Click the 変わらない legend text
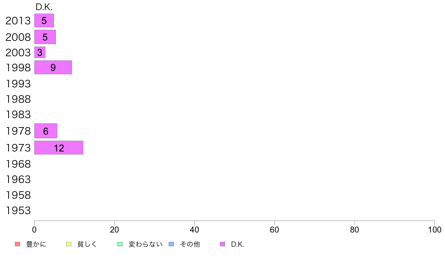 145,244
